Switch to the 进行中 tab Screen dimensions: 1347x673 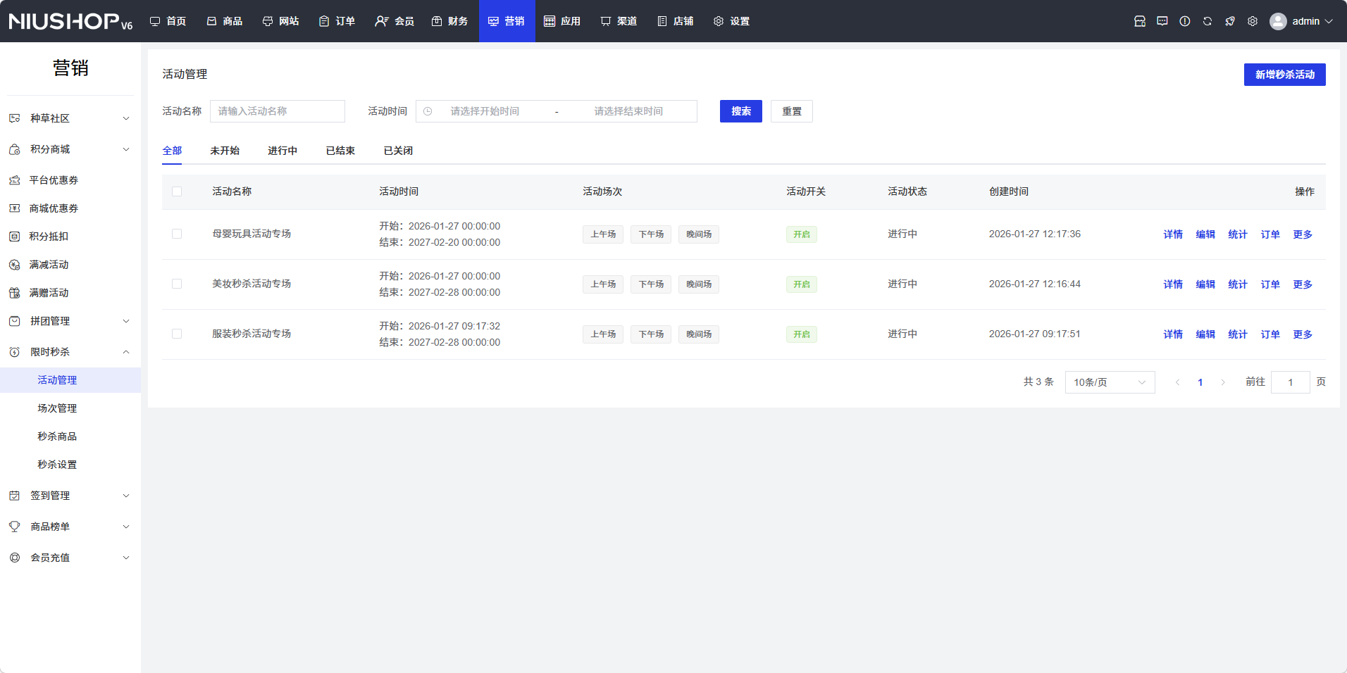[x=282, y=151]
